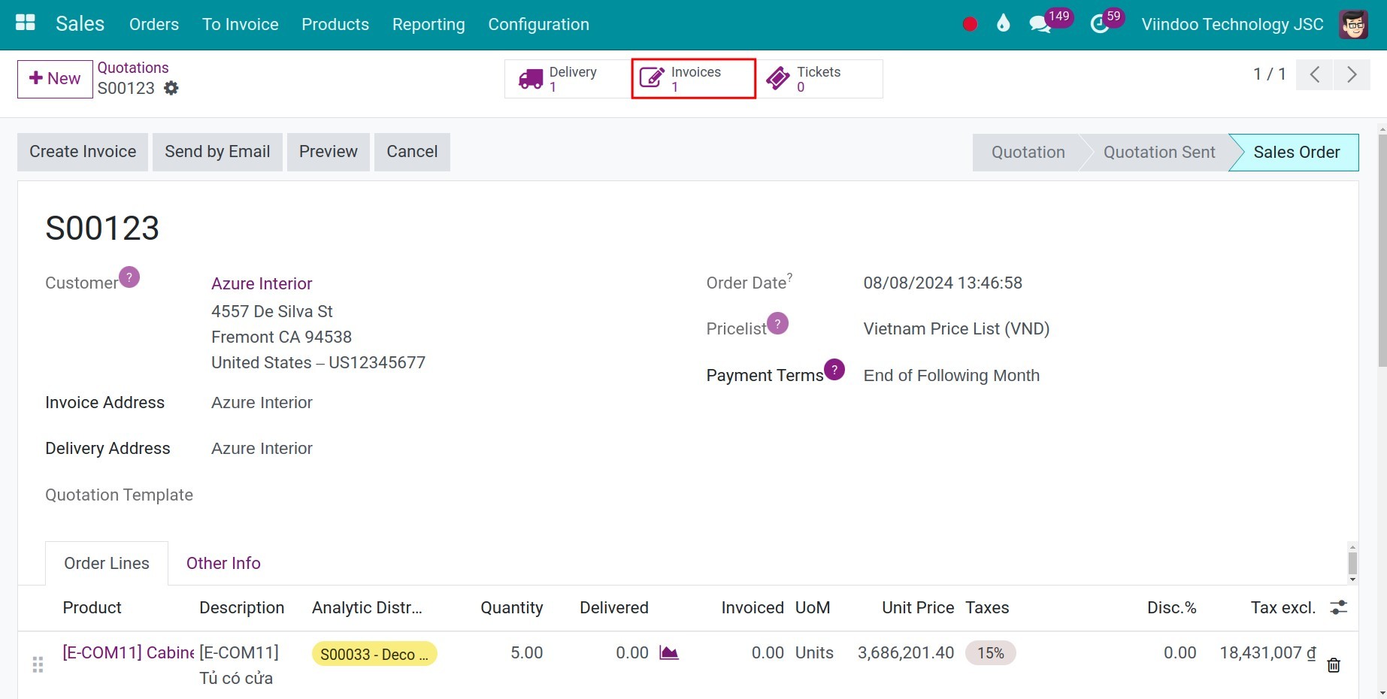Open the gear actions menu beside S00123

(x=171, y=88)
